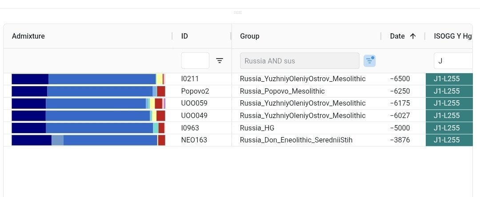480x197 pixels.
Task: Focus the ID filter input box
Action: point(195,60)
